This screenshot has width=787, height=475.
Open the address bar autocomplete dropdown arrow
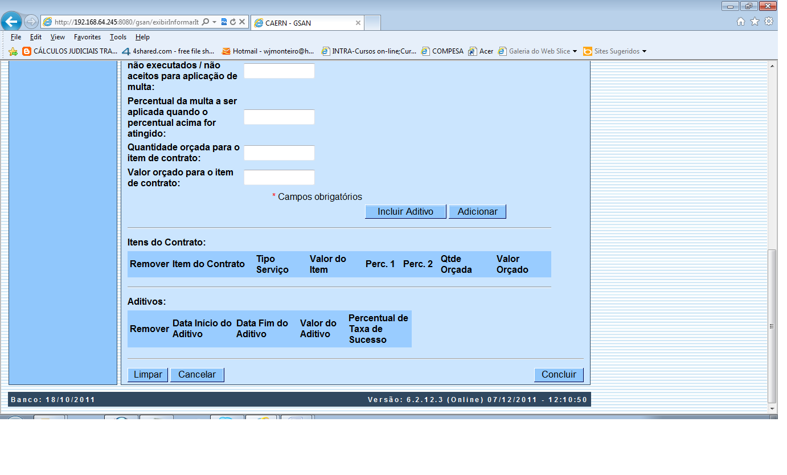214,22
